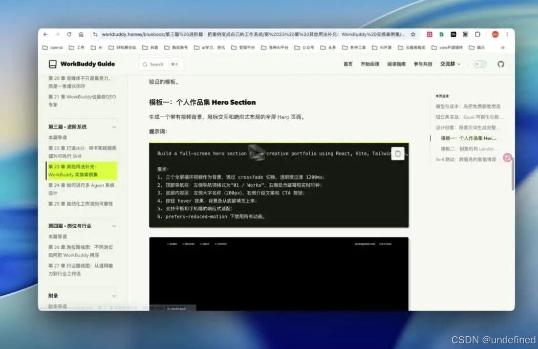538x349 pixels.
Task: Open the 娱乐 bookmark folder
Action: coord(477,48)
